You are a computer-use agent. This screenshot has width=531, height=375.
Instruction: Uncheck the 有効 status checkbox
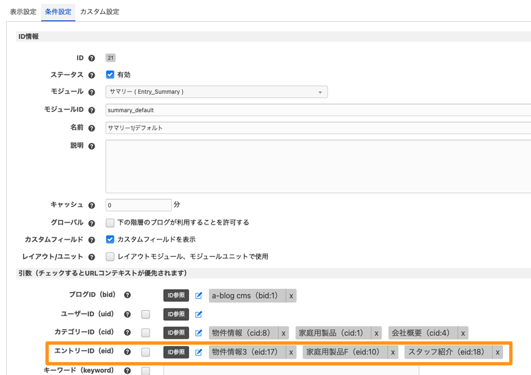(x=110, y=75)
